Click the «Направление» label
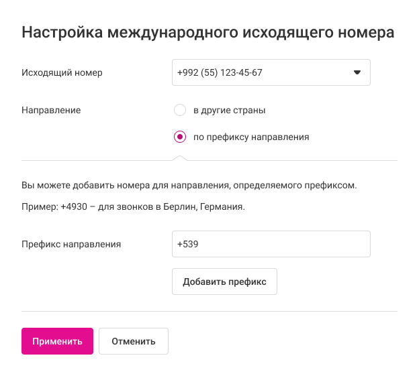Image resolution: width=419 pixels, height=376 pixels. pyautogui.click(x=51, y=110)
